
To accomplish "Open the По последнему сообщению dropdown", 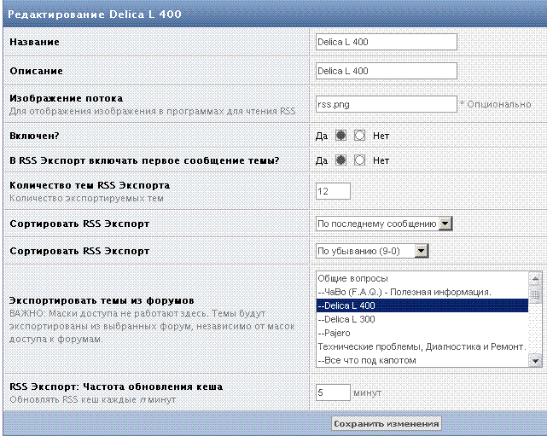I will tap(384, 224).
